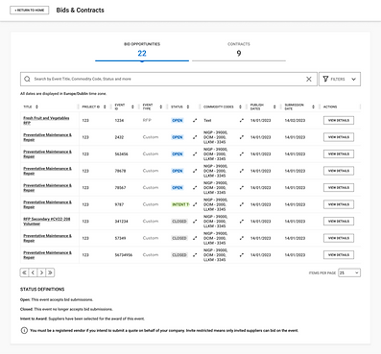Sort the table by Event Type

161,106
